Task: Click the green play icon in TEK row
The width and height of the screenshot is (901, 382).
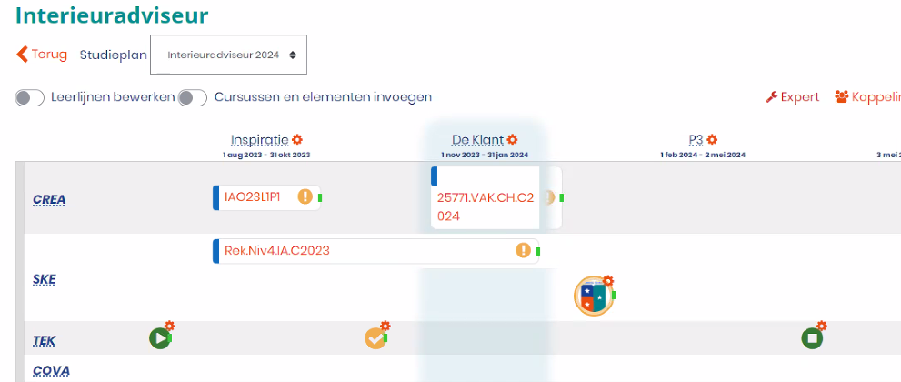Action: point(160,338)
